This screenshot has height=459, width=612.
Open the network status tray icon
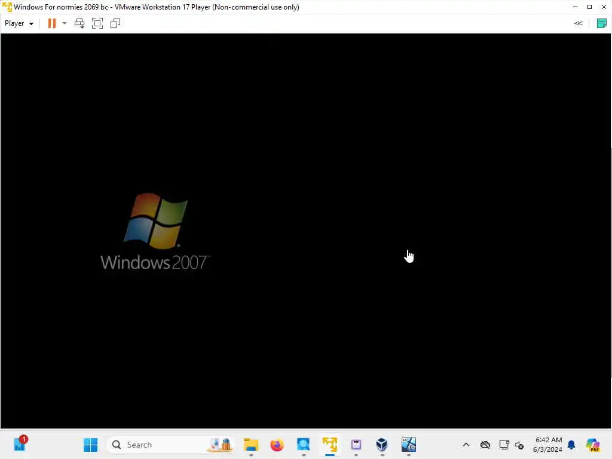(x=504, y=445)
